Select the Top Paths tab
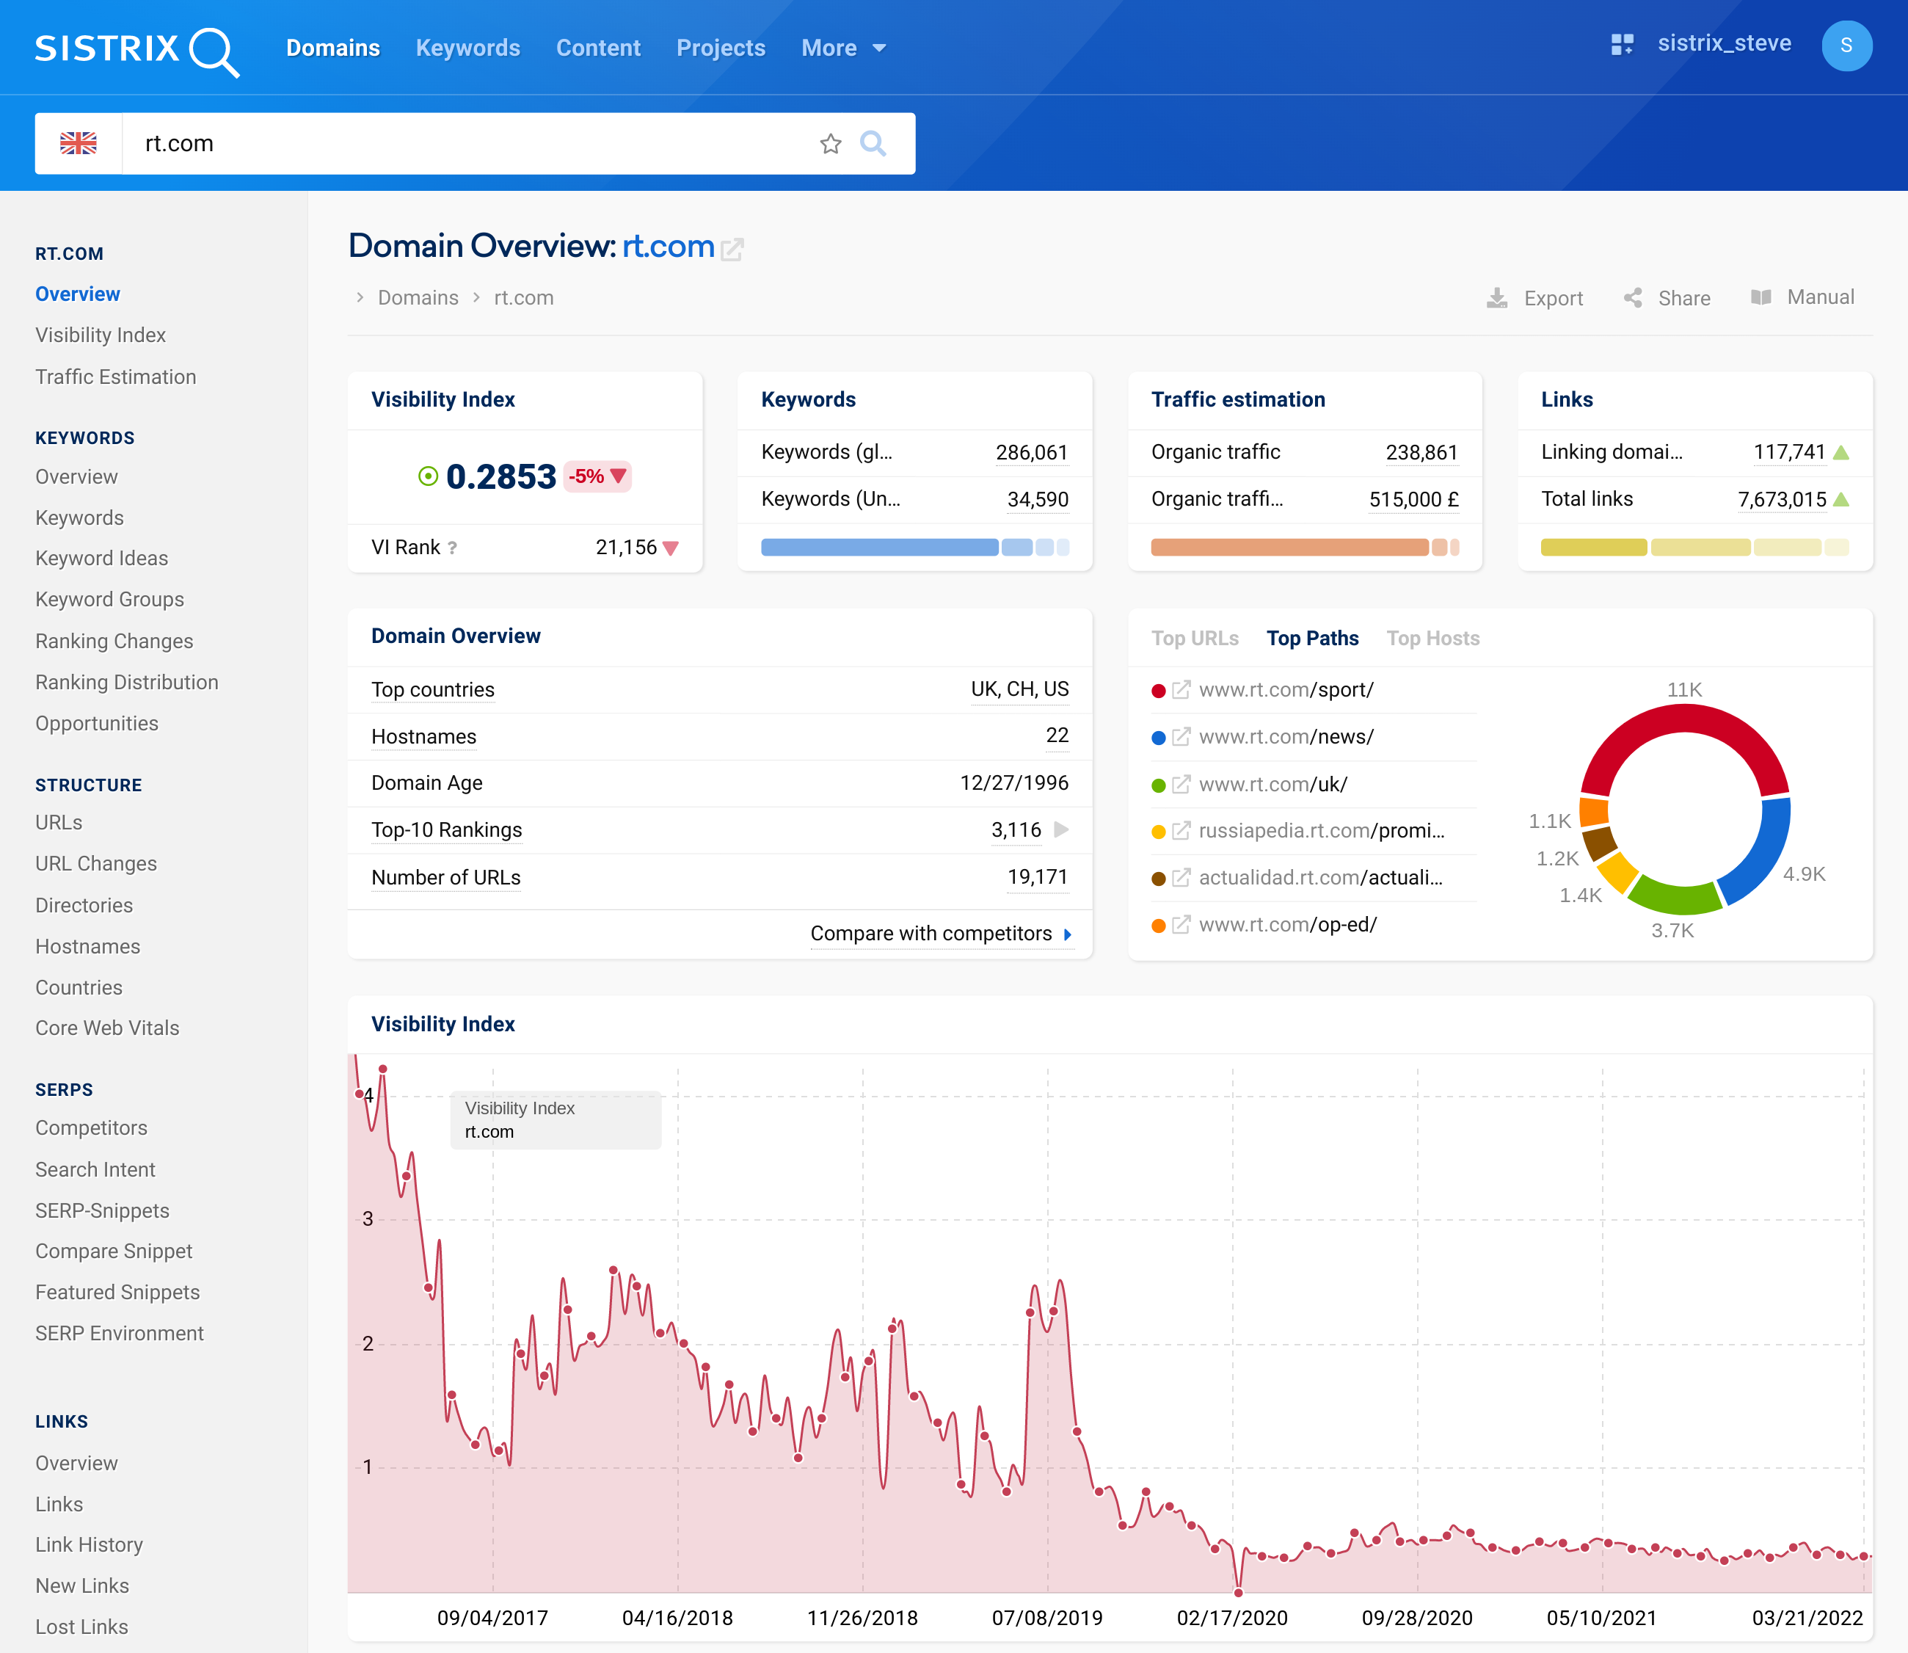1908x1653 pixels. point(1312,639)
